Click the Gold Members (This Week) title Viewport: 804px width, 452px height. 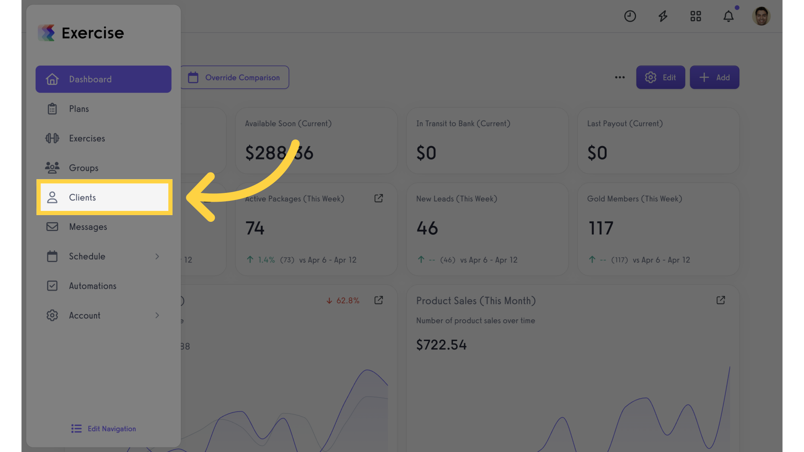[634, 199]
